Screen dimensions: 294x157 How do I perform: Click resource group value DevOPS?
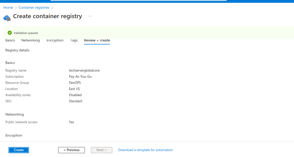pyautogui.click(x=75, y=83)
